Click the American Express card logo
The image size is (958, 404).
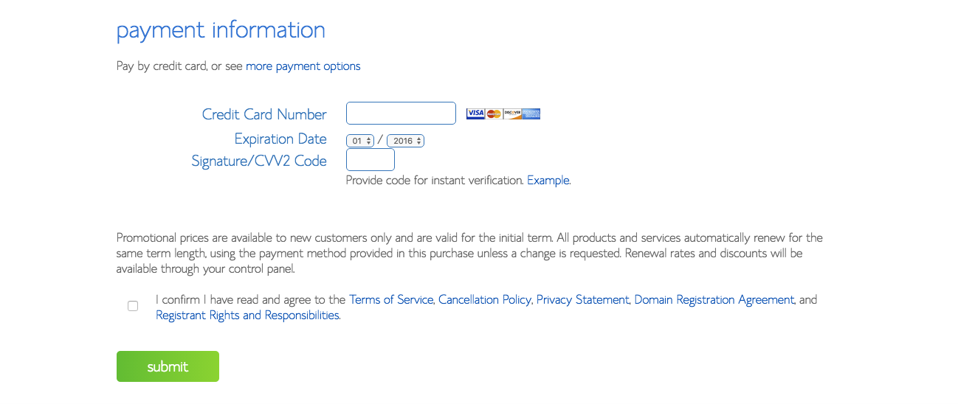click(531, 114)
